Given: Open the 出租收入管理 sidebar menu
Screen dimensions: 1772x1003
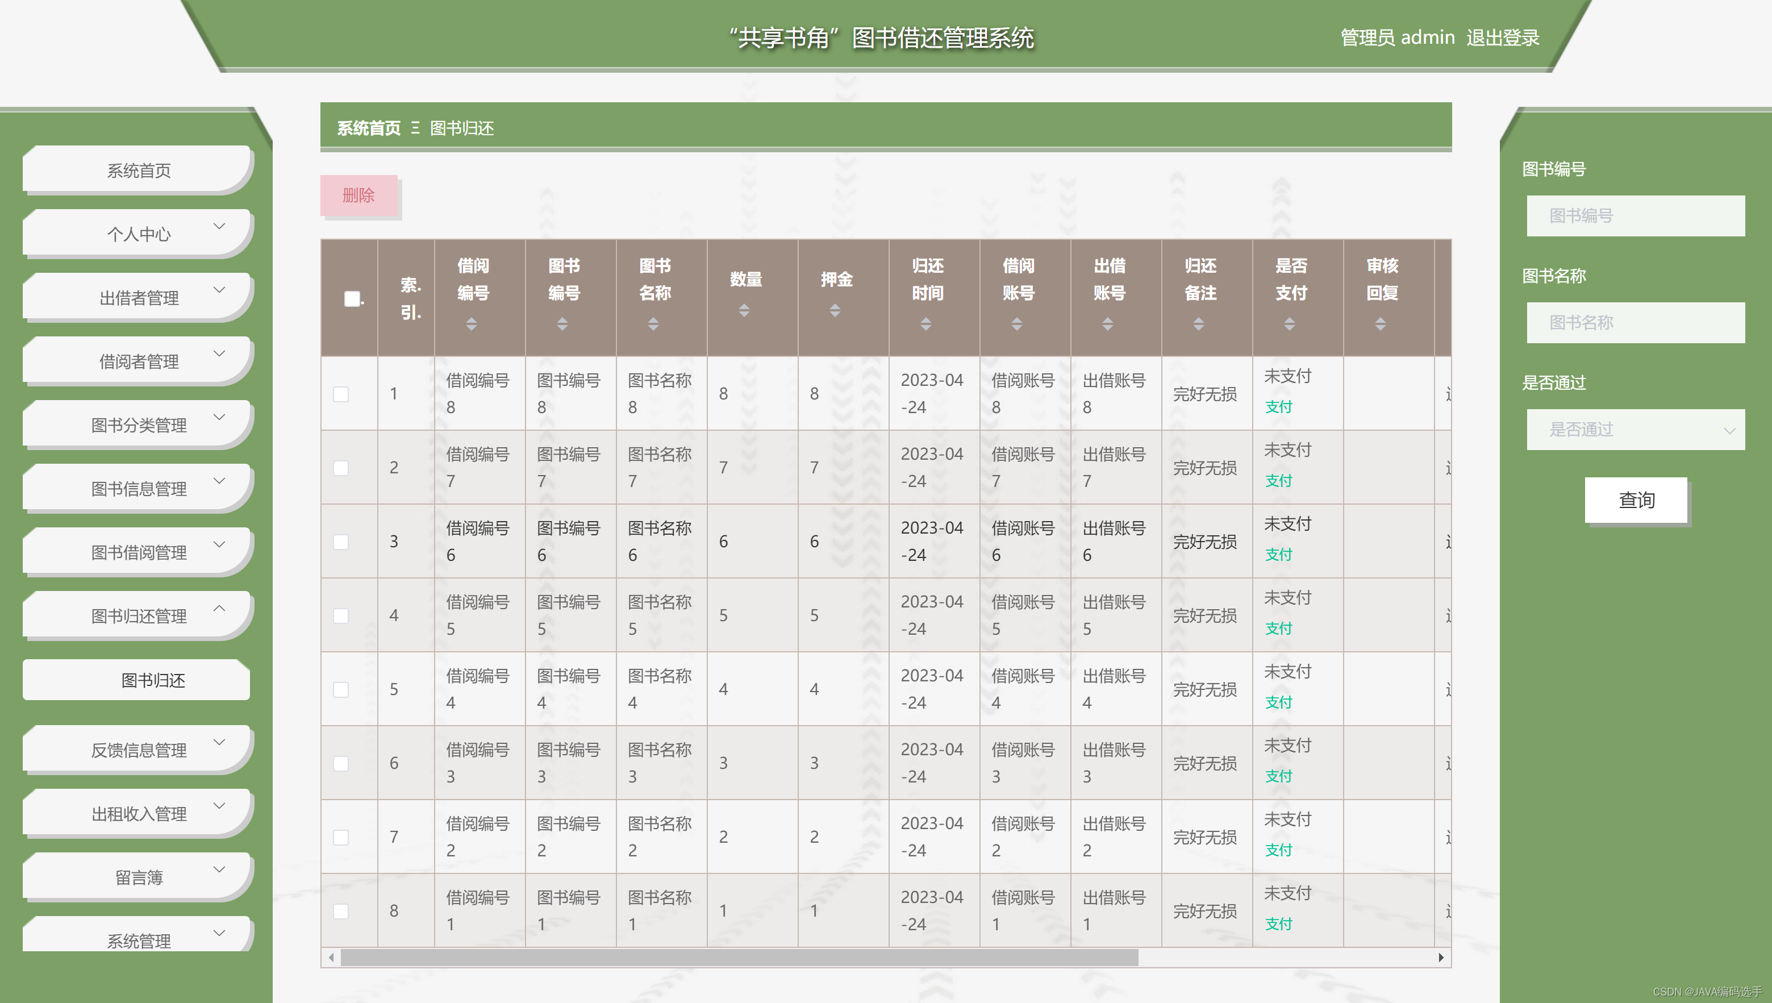Looking at the screenshot, I should (x=137, y=813).
